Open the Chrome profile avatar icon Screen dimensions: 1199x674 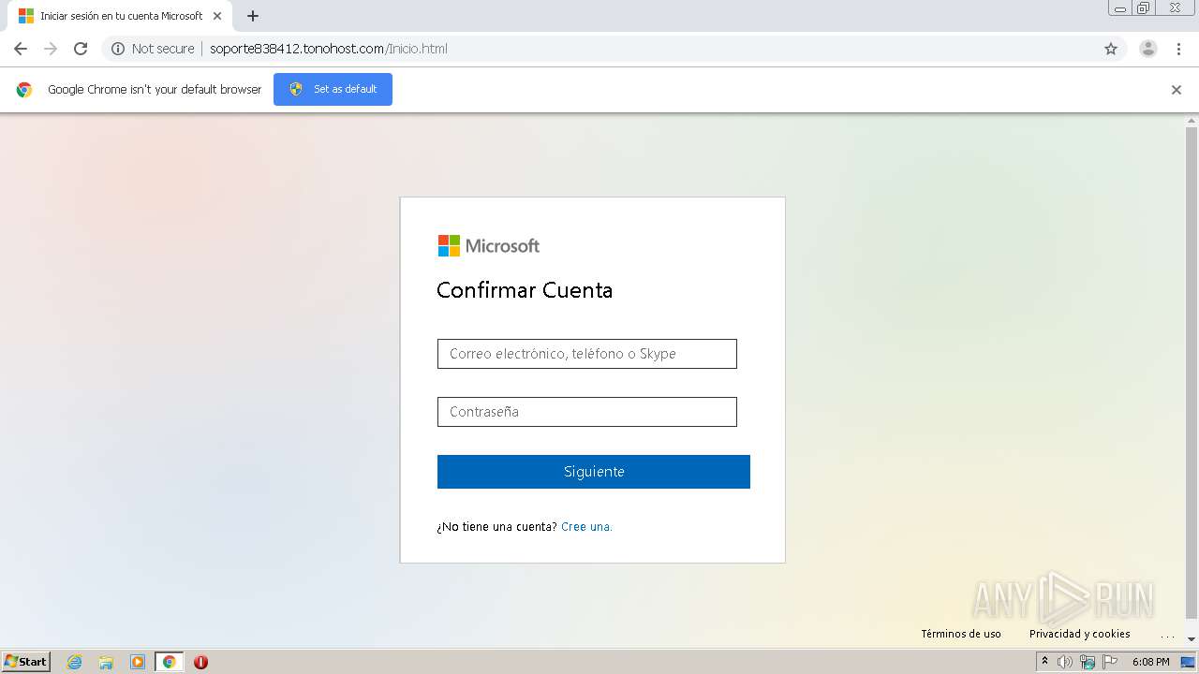coord(1148,49)
